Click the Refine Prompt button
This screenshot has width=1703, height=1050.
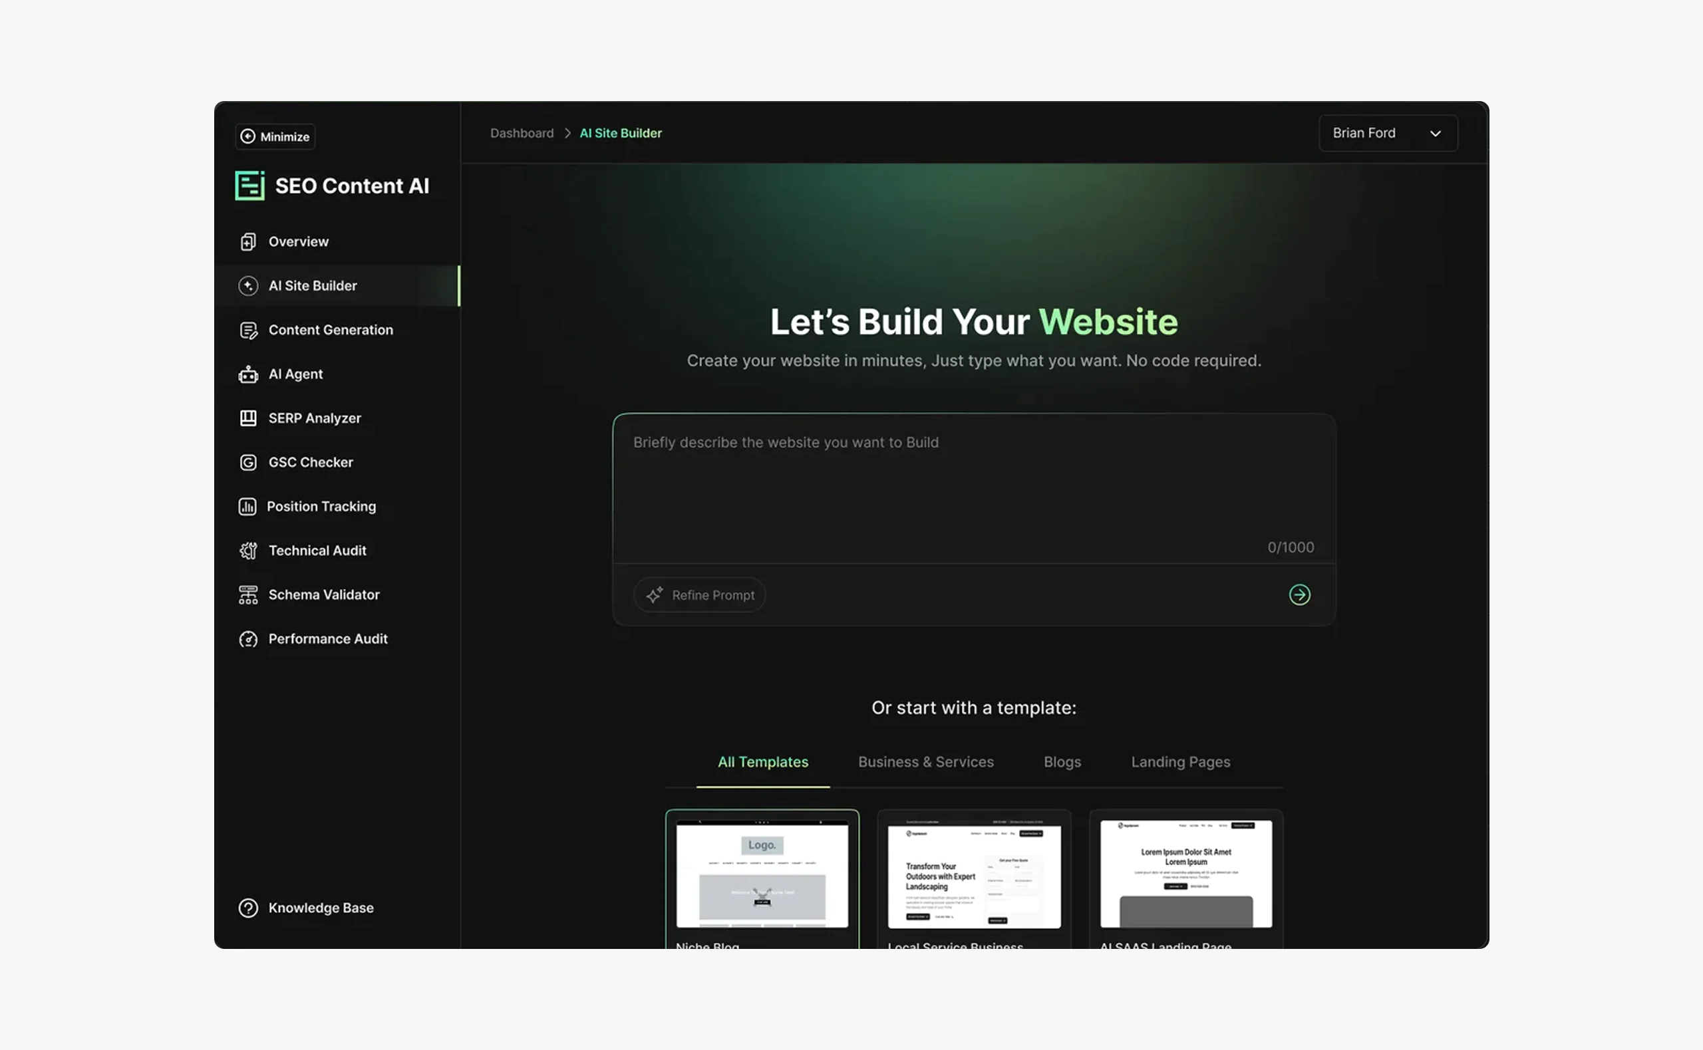pyautogui.click(x=699, y=594)
